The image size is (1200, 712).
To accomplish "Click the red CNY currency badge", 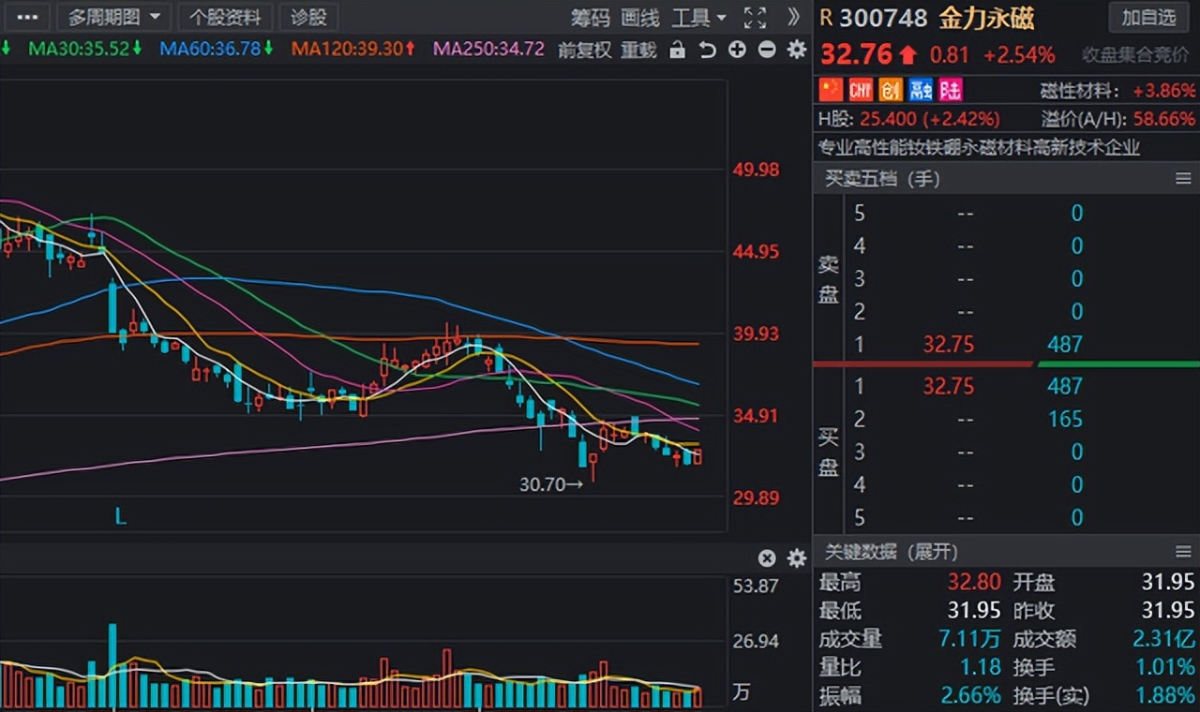I will pos(861,90).
